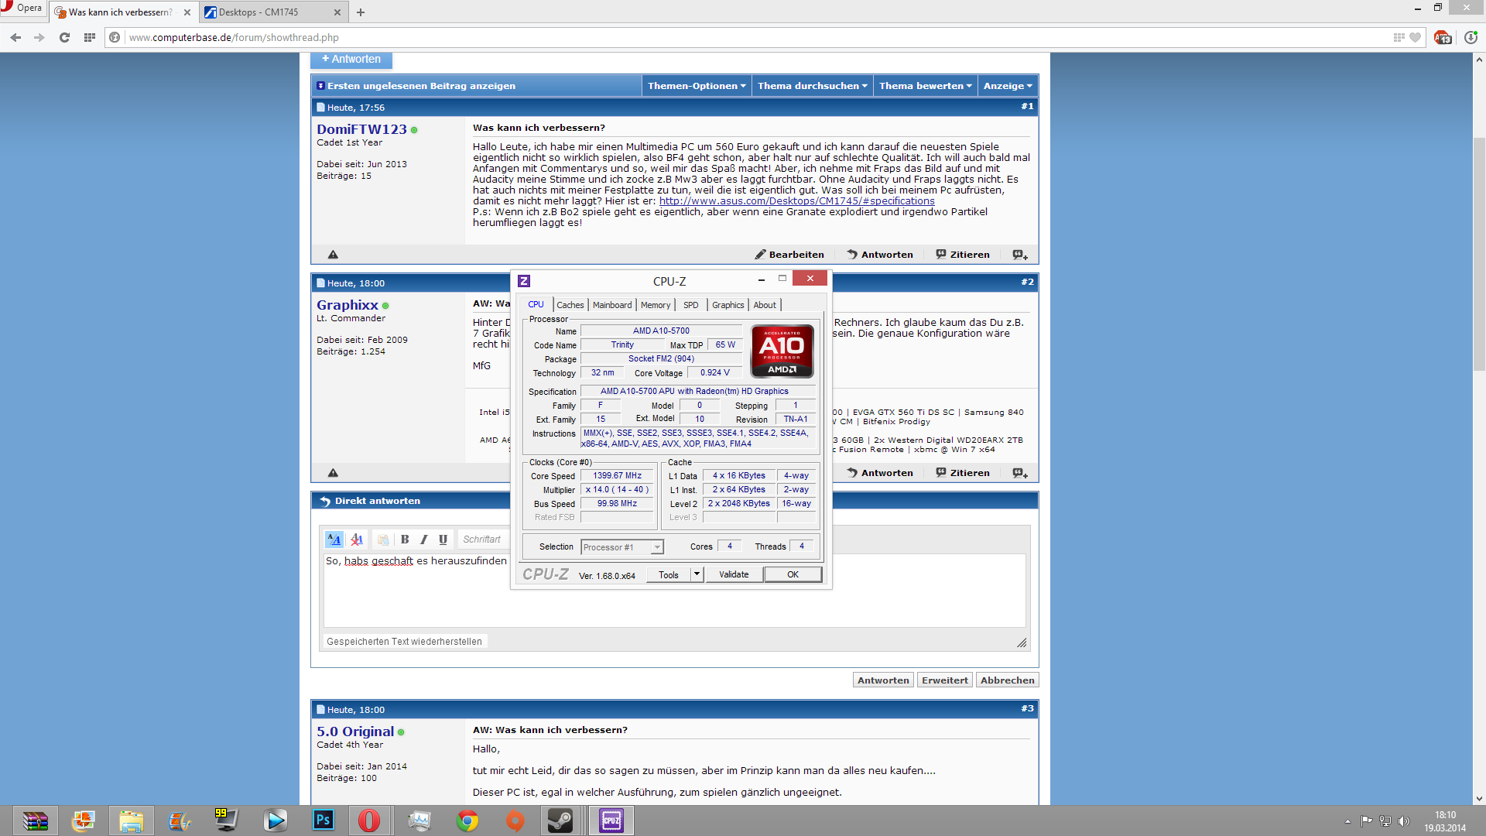Expand the CPU-Z Tools dropdown arrow
This screenshot has height=836, width=1486.
[697, 574]
